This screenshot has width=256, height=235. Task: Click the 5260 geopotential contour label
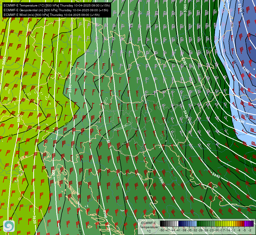click(246, 69)
